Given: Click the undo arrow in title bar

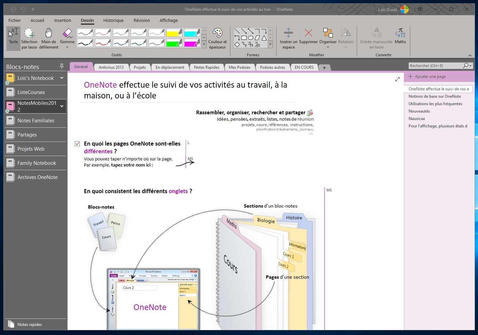Looking at the screenshot, I should click(23, 9).
